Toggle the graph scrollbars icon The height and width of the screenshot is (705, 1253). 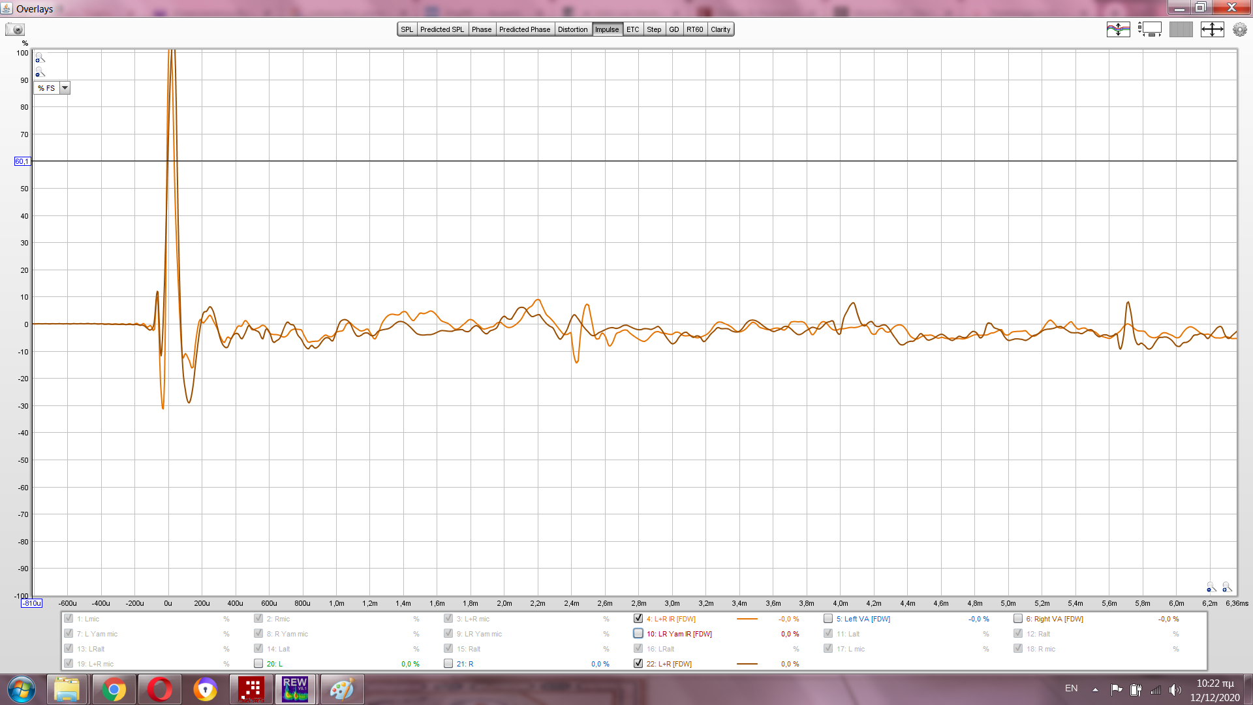pyautogui.click(x=1149, y=29)
